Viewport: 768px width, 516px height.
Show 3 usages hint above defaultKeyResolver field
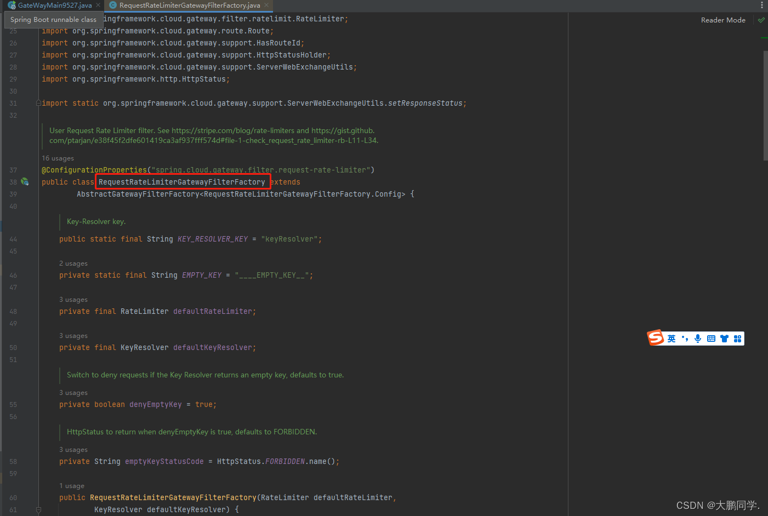click(73, 336)
